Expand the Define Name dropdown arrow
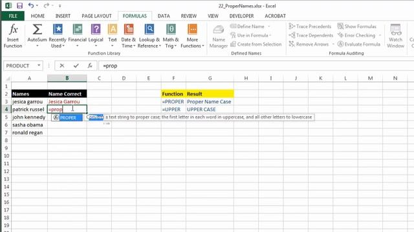The image size is (414, 232). (x=269, y=26)
